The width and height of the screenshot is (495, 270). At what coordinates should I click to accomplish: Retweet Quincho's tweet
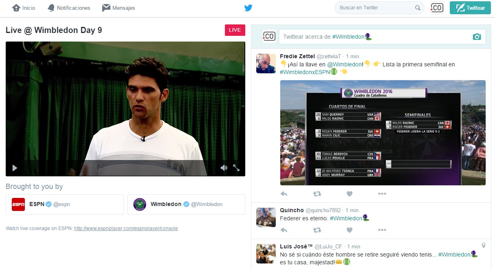click(317, 230)
